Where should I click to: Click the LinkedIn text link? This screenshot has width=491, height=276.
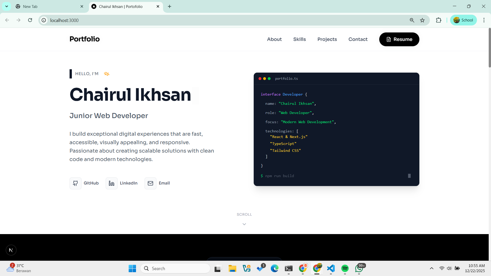(129, 183)
